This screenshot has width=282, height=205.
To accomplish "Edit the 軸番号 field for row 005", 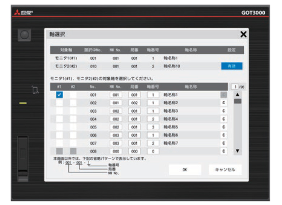I will [153, 127].
